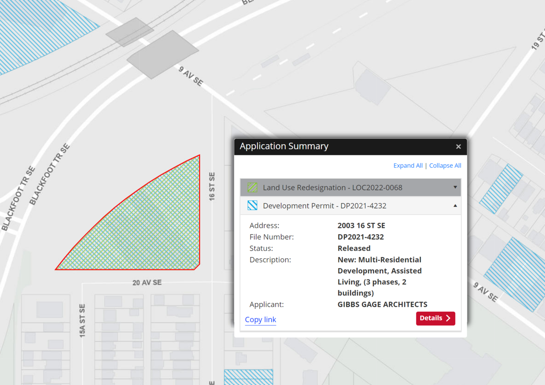
Task: Click the 15A ST SE street label
Action: click(x=83, y=321)
